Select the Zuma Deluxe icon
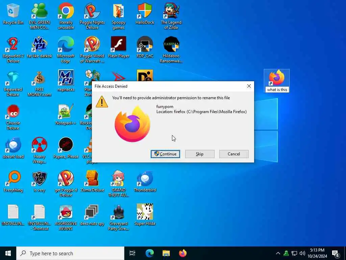 coord(92,182)
